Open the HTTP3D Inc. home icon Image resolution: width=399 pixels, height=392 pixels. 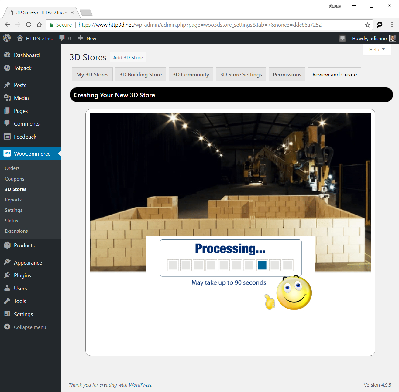[x=20, y=38]
